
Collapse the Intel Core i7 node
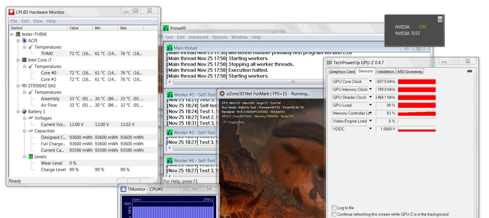pyautogui.click(x=18, y=60)
